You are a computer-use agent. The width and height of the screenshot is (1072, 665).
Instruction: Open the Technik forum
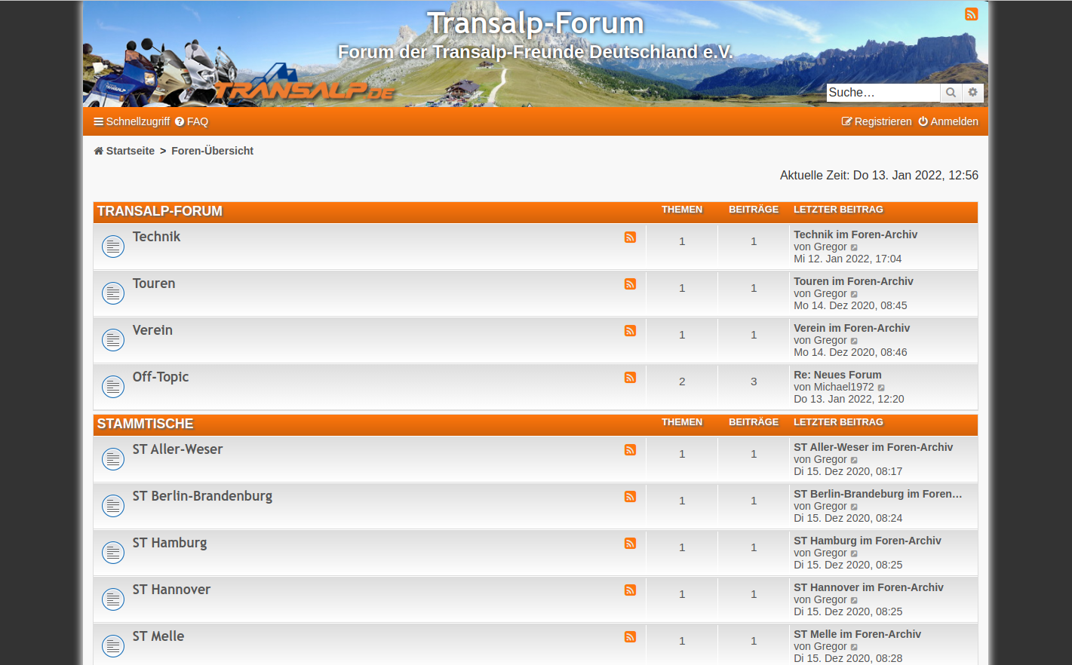[157, 237]
